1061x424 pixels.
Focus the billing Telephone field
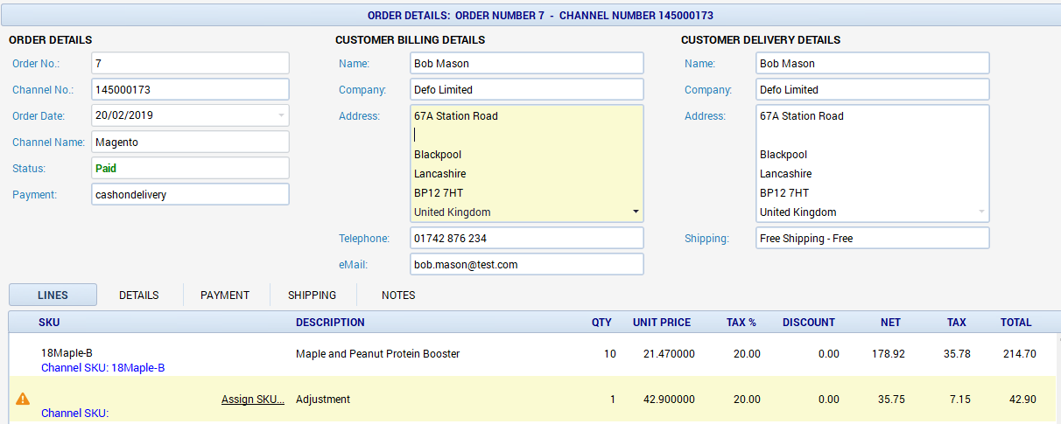pyautogui.click(x=526, y=238)
